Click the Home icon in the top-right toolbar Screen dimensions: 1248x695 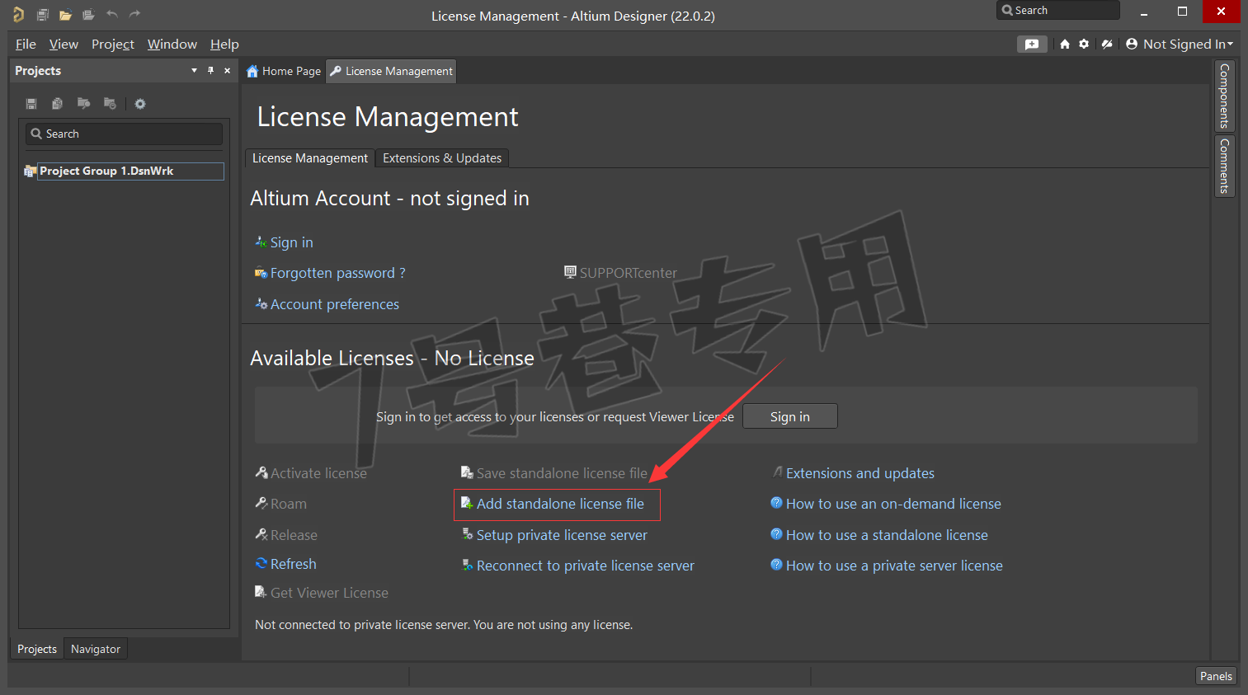1065,45
